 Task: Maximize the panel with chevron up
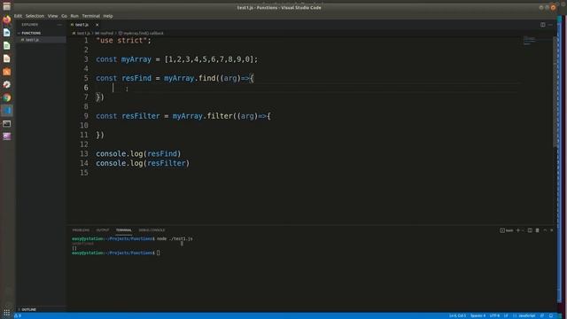pyautogui.click(x=545, y=230)
